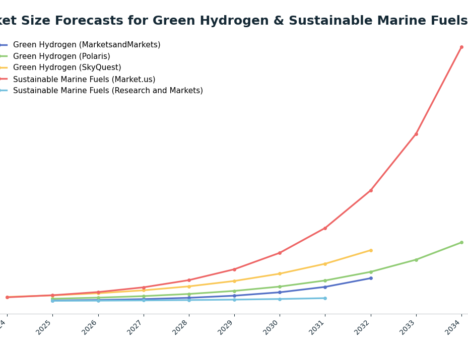The image size is (468, 351).
Task: Select the Market.us 2029 data point
Action: [234, 269]
